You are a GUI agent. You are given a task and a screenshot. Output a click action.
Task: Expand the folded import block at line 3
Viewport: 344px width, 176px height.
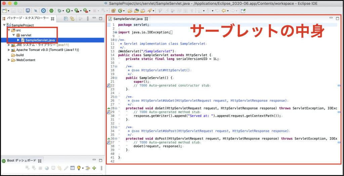[x=116, y=33]
